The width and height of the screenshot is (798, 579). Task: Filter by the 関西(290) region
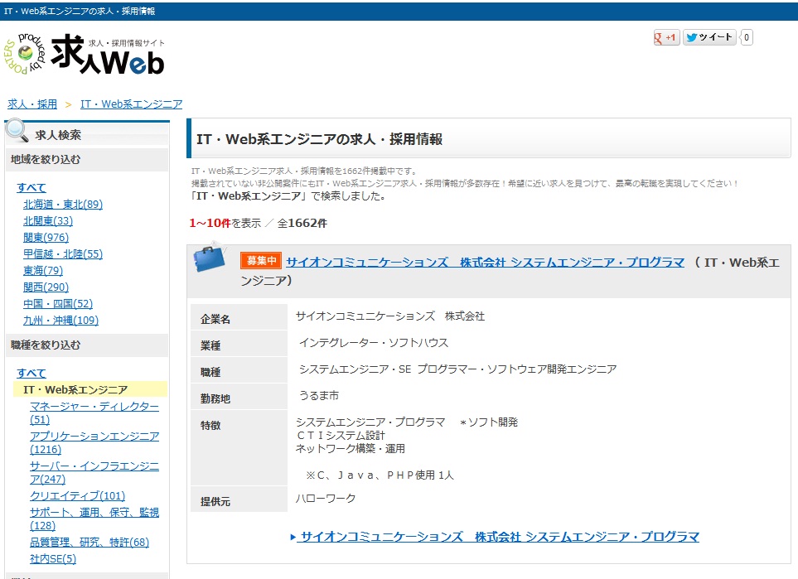click(x=46, y=287)
